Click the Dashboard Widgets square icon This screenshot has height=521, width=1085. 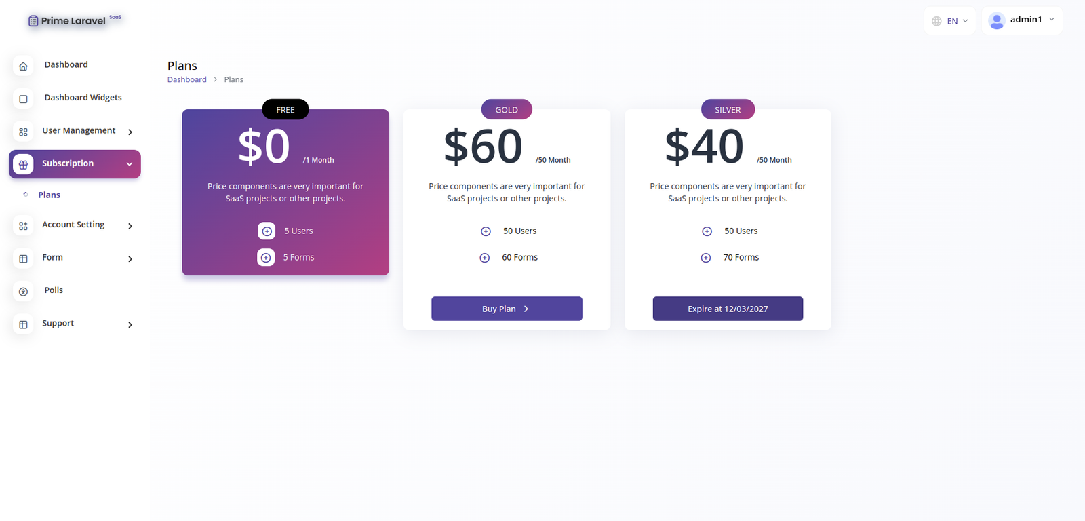click(x=23, y=99)
